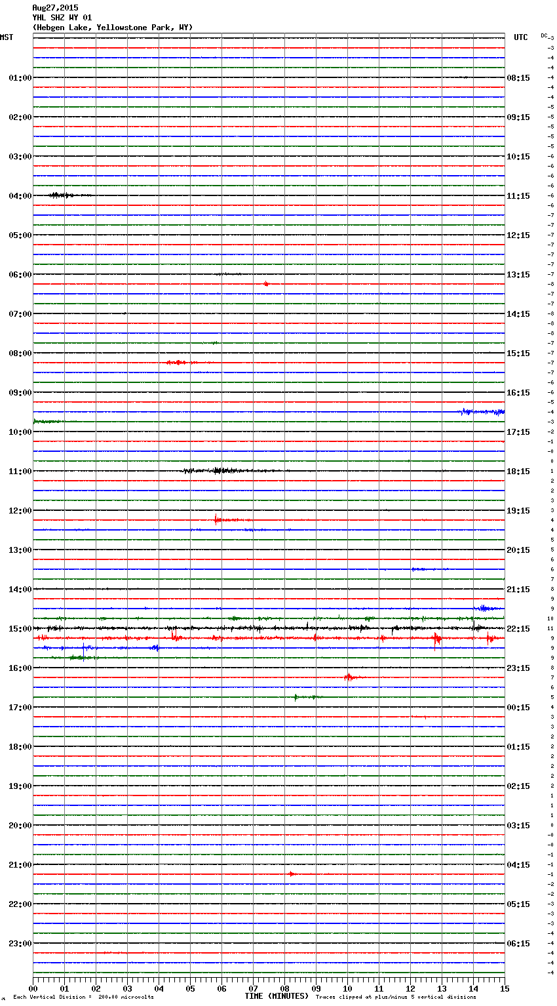
Task: Select the 19:00 MST hour label
Action: click(x=20, y=786)
